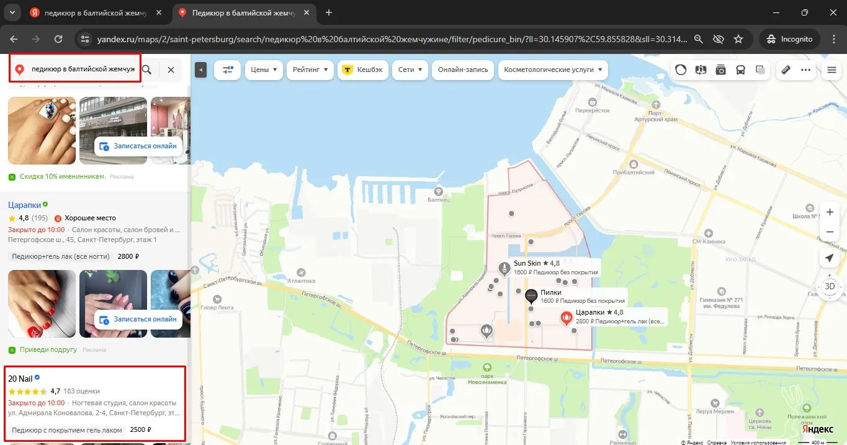847x445 pixels.
Task: Open a new tab with plus button
Action: [x=329, y=12]
